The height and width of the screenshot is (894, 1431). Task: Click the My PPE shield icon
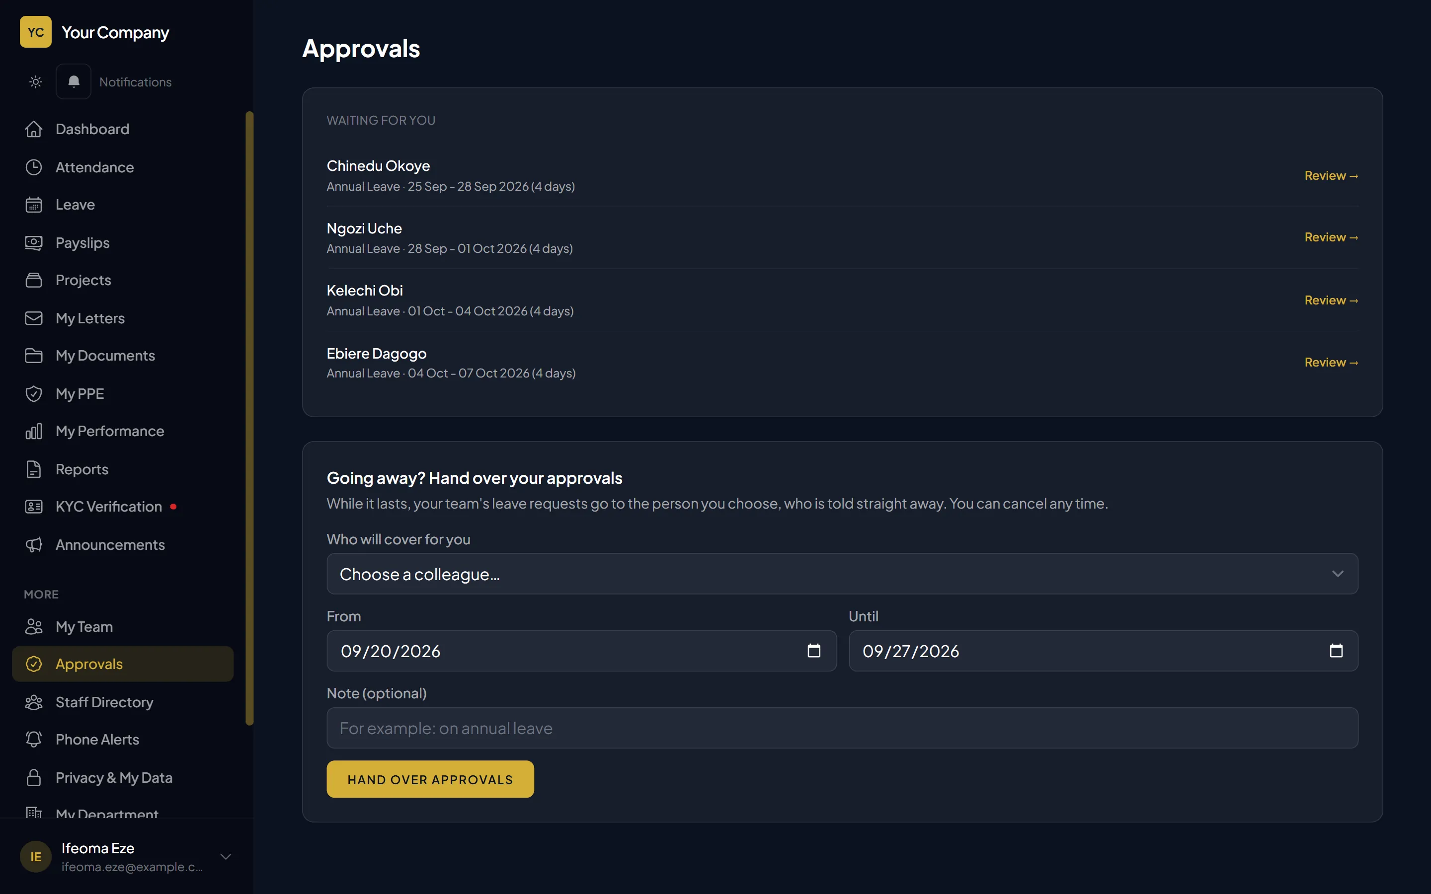coord(34,394)
